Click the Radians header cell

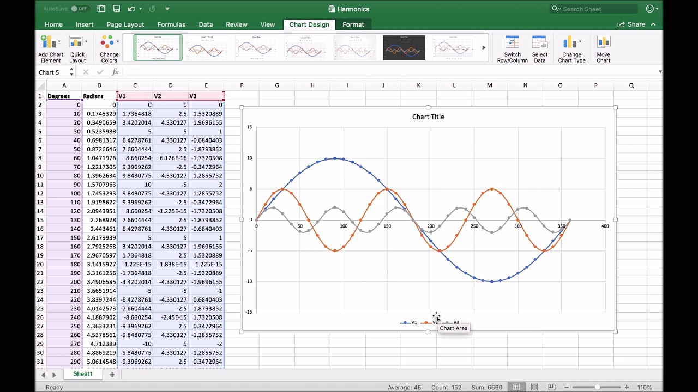tap(99, 96)
